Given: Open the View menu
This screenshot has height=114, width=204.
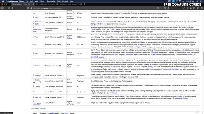Looking at the screenshot, I should (37, 1).
